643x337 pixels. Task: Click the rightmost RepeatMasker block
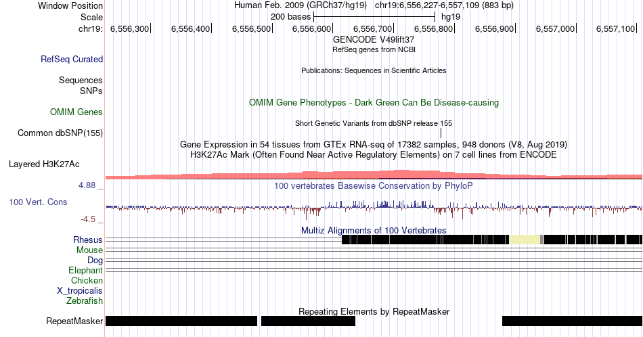(x=572, y=321)
